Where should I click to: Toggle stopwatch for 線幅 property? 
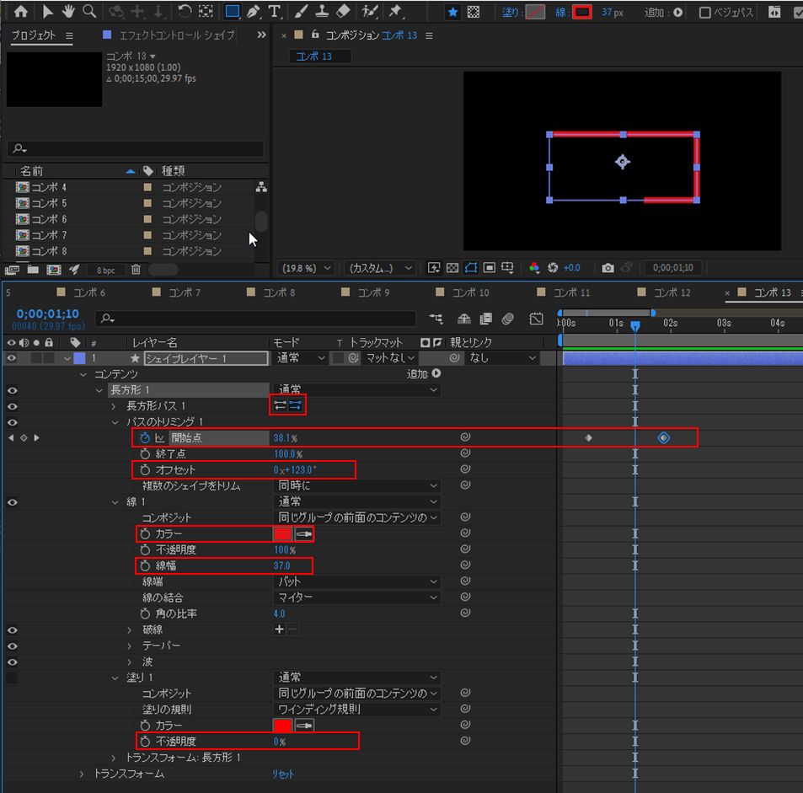pyautogui.click(x=145, y=565)
